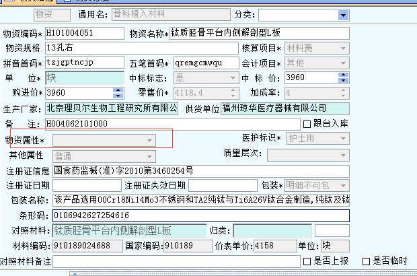
Task: Click the 价表单价 field 4158
Action: pyautogui.click(x=275, y=246)
